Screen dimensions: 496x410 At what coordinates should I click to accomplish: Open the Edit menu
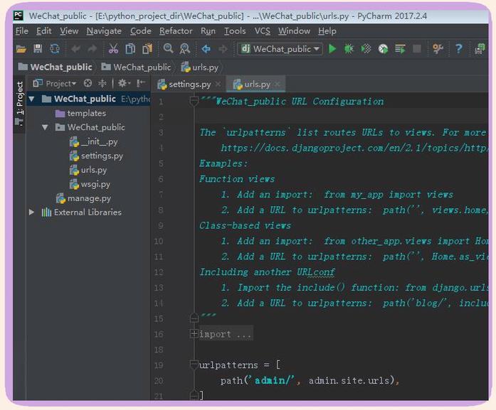point(43,31)
